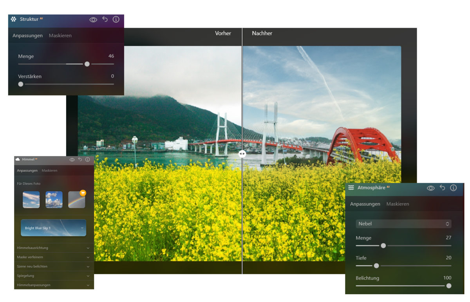
Task: Reset Atmosphäre adjustments with the undo arrow
Action: (442, 188)
